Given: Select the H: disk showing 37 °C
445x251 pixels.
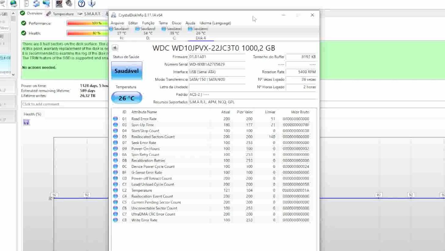Looking at the screenshot, I should pos(121,33).
